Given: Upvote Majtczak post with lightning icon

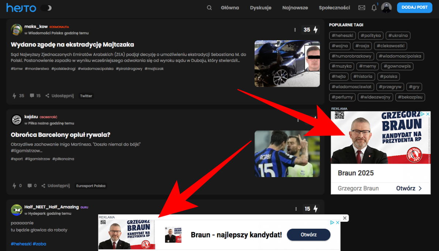Looking at the screenshot, I should click(315, 30).
